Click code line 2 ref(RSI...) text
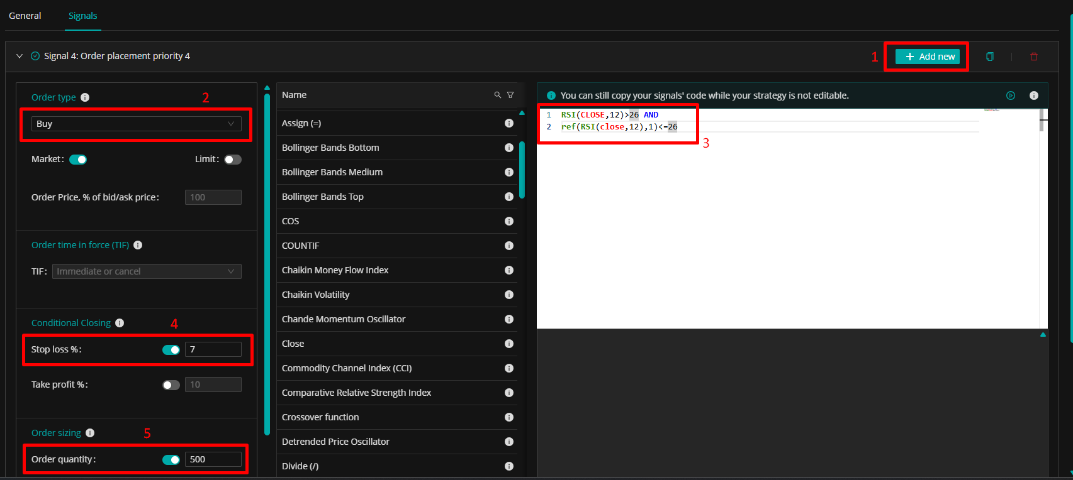The image size is (1073, 480). click(619, 127)
